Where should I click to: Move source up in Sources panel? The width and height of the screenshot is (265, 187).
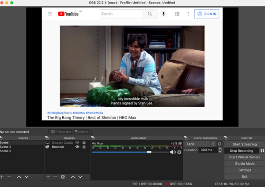[73, 177]
